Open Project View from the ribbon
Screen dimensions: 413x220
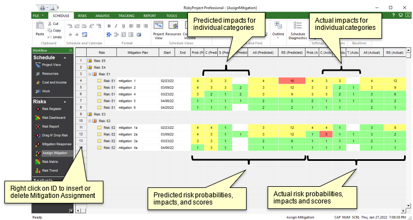pos(159,30)
